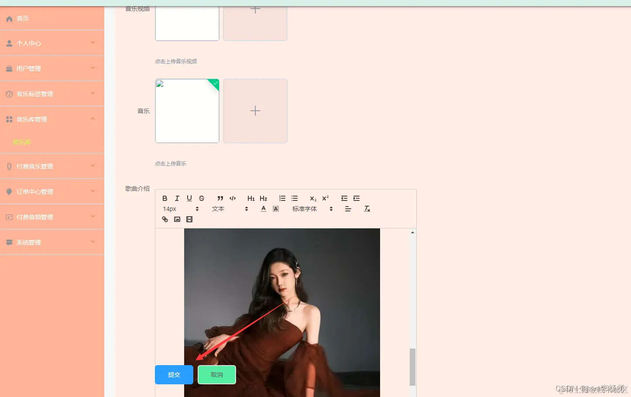Create a bulleted list
Screen dimensions: 631x397
click(x=295, y=198)
